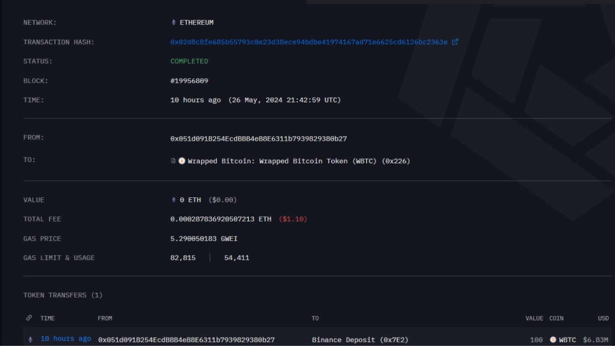Click the VALUE column header
The width and height of the screenshot is (615, 346).
534,318
